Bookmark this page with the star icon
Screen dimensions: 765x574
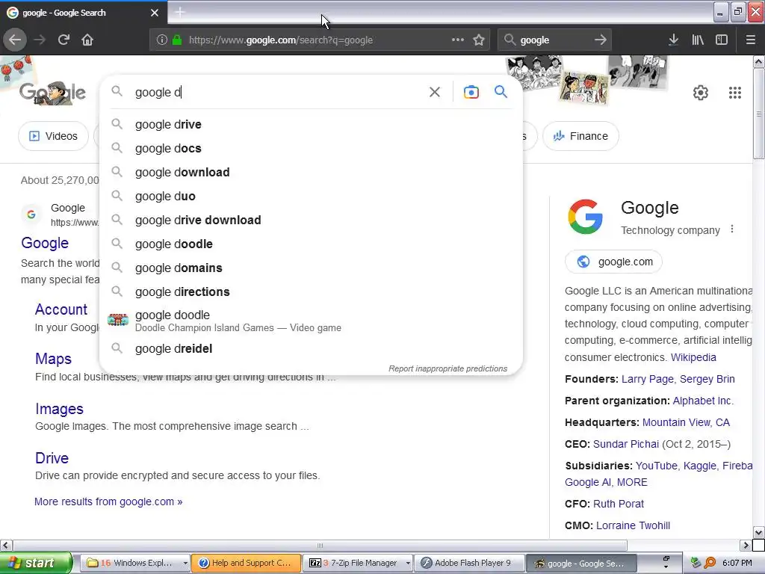click(x=479, y=40)
